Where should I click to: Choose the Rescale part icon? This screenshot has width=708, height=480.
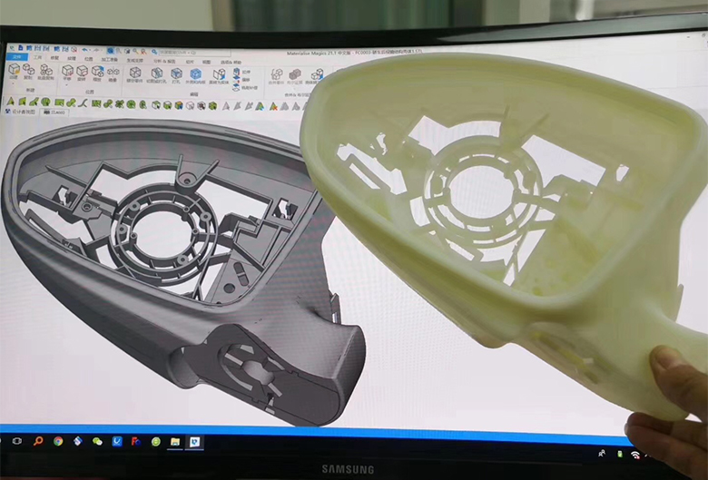tap(97, 72)
